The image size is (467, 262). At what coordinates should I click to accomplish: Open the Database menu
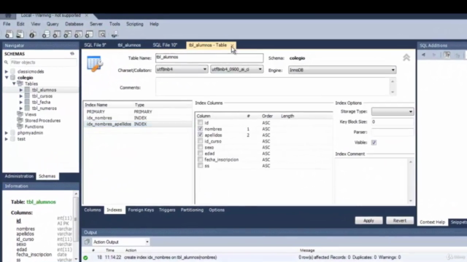(x=74, y=24)
